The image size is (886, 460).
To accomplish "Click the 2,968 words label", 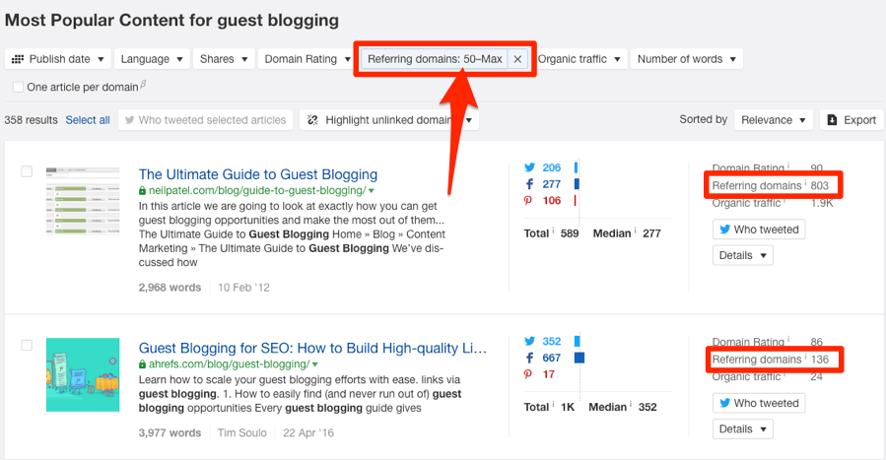I will tap(170, 288).
